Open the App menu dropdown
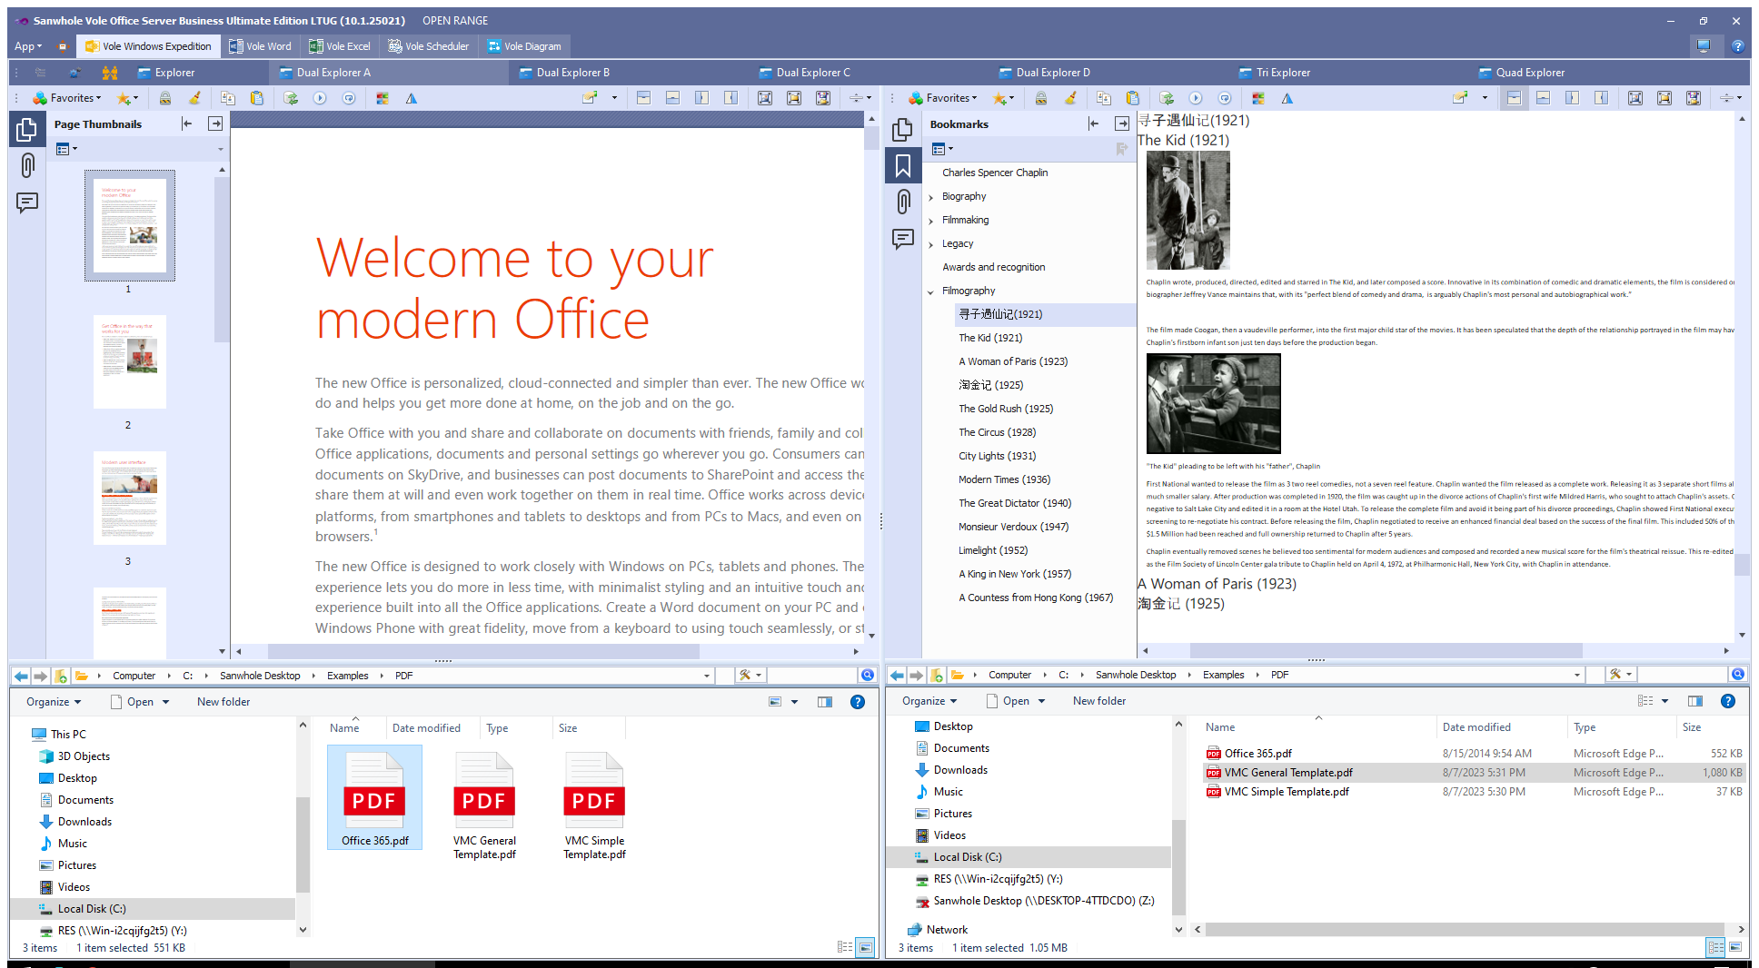The width and height of the screenshot is (1759, 968). [28, 46]
